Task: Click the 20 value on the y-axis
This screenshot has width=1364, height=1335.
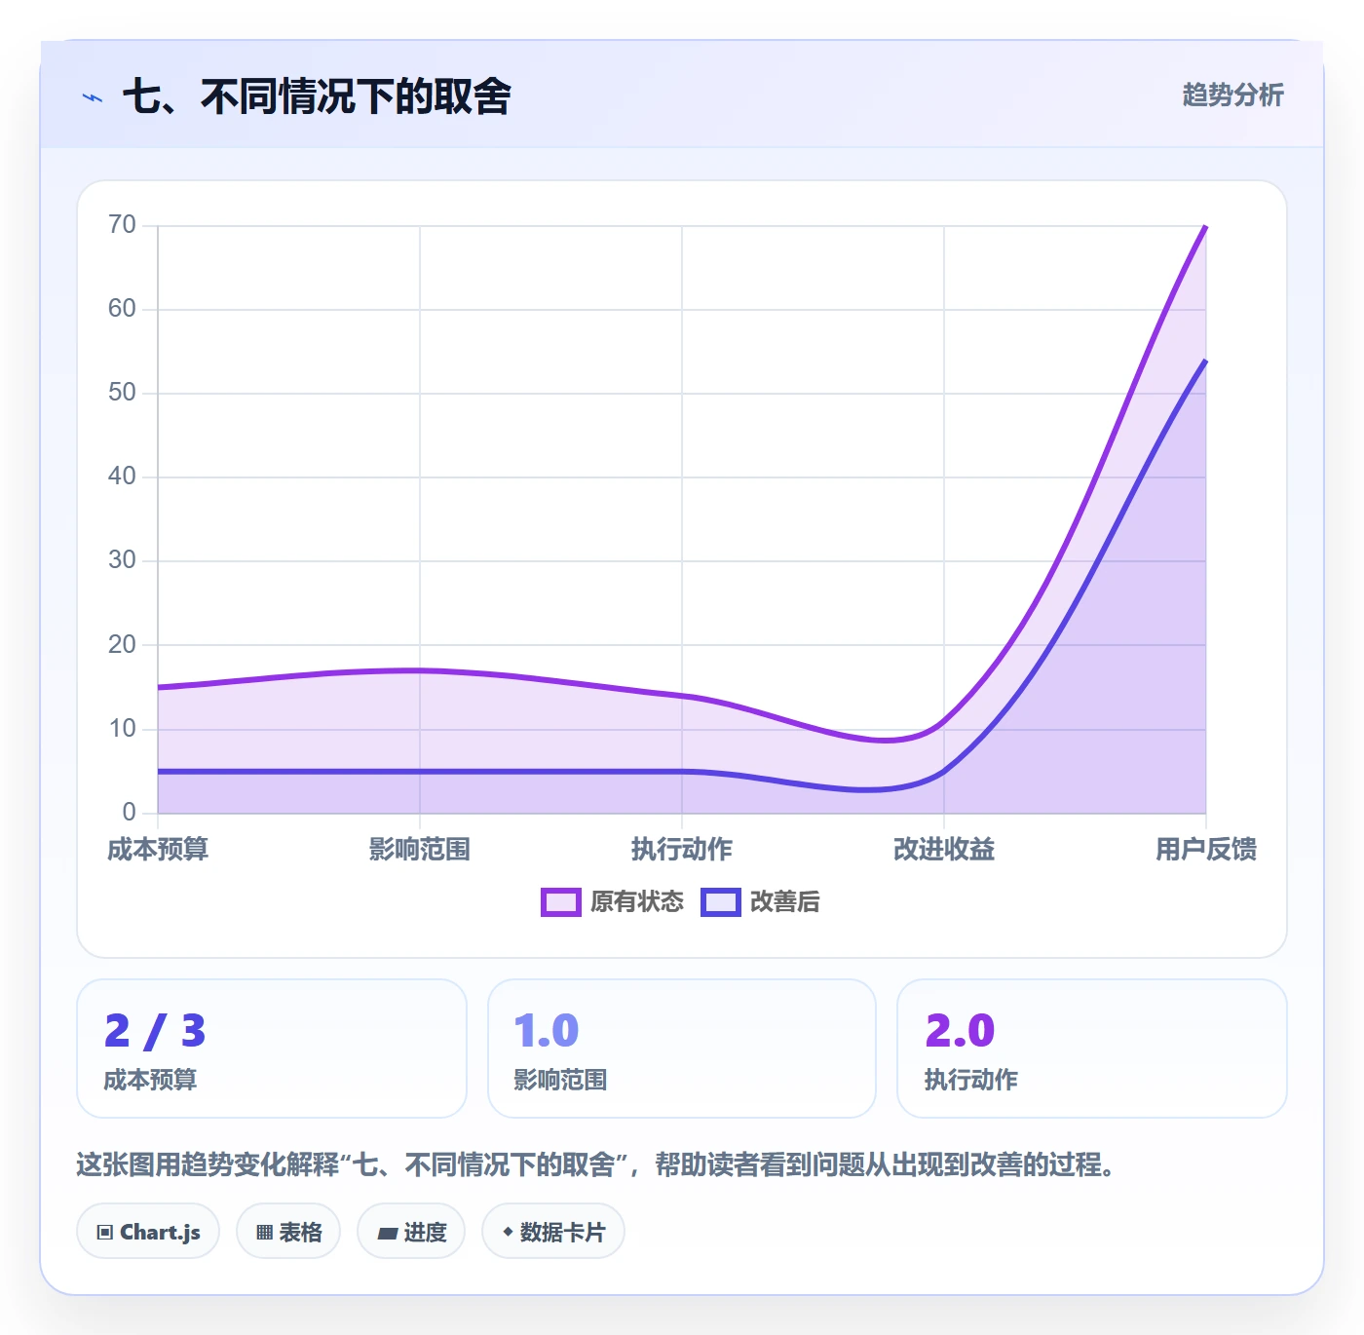Action: (122, 645)
